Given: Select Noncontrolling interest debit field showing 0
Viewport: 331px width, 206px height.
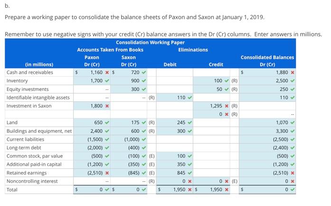Looking at the screenshot, I should pyautogui.click(x=175, y=181).
